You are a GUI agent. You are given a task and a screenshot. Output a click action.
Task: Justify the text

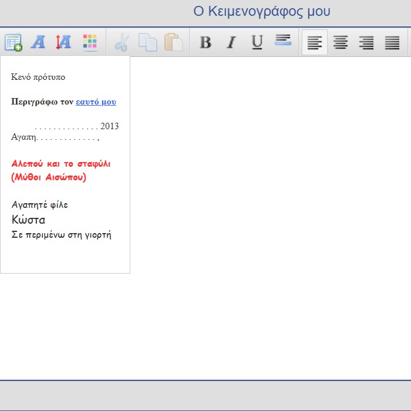click(392, 42)
